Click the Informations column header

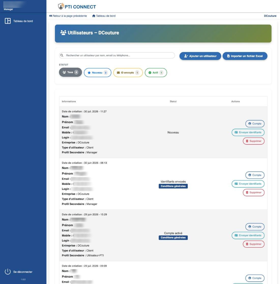69,101
